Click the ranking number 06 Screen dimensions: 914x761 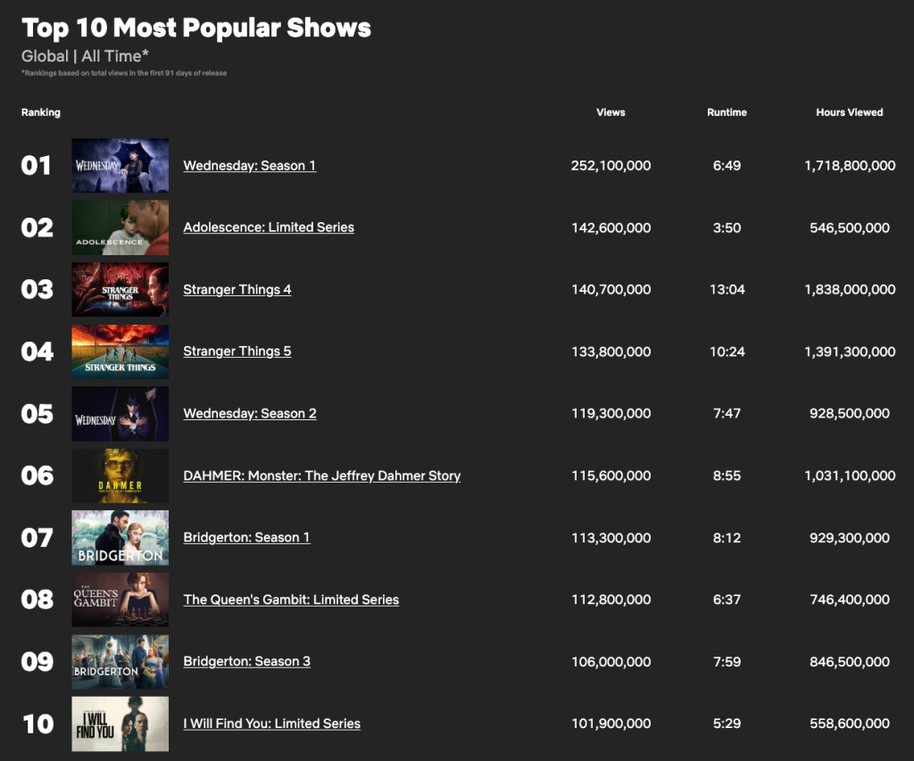tap(37, 476)
